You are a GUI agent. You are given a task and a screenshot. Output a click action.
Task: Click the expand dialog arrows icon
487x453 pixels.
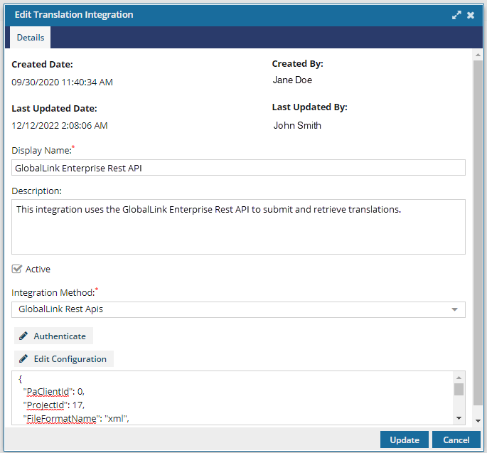[456, 15]
